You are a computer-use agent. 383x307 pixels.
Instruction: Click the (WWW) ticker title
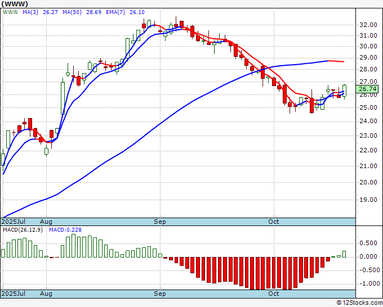pyautogui.click(x=15, y=4)
